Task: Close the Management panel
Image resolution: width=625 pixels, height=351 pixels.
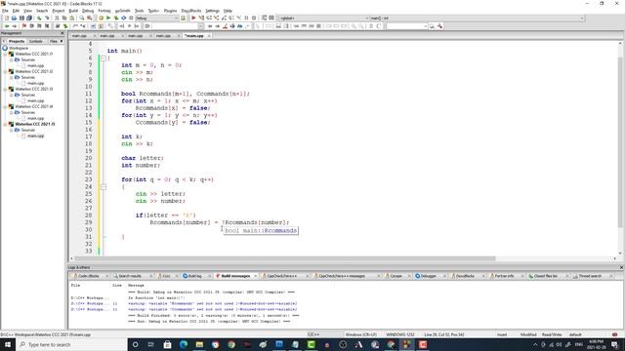Action: tap(62, 33)
